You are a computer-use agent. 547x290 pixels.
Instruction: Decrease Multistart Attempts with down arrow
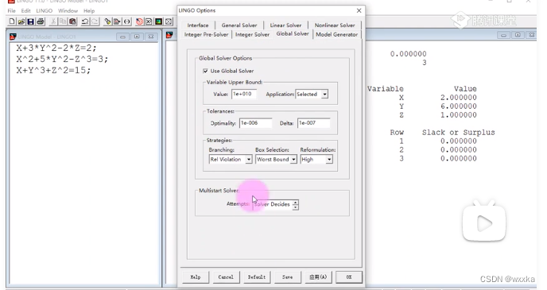coord(296,207)
